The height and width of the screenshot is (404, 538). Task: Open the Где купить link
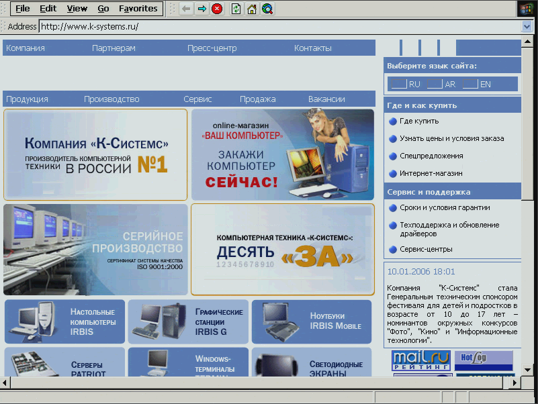tap(419, 121)
